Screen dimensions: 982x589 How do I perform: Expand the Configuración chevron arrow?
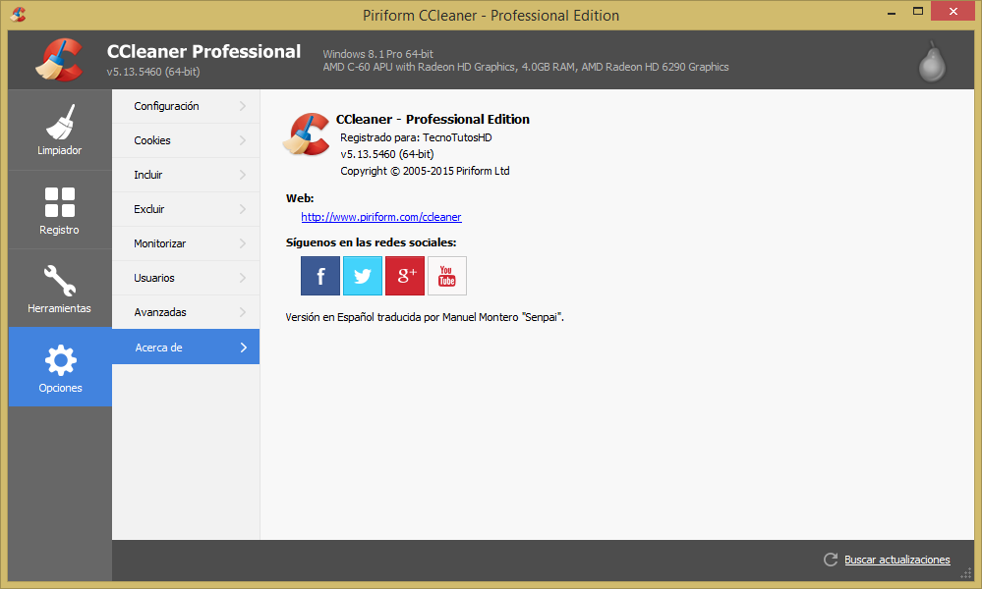point(243,106)
